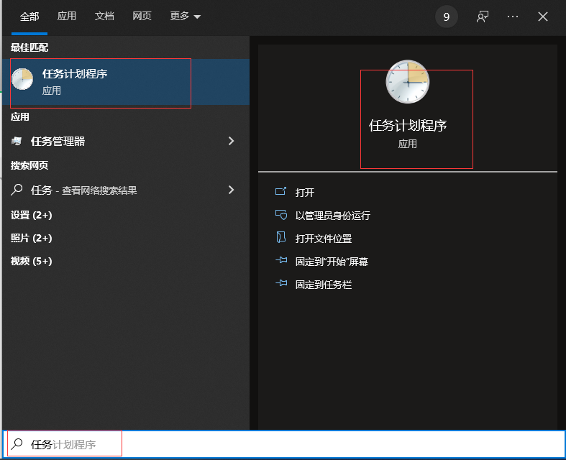Open web search result 任务 - 查看网络搜索结果
The width and height of the screenshot is (566, 460).
pos(126,190)
